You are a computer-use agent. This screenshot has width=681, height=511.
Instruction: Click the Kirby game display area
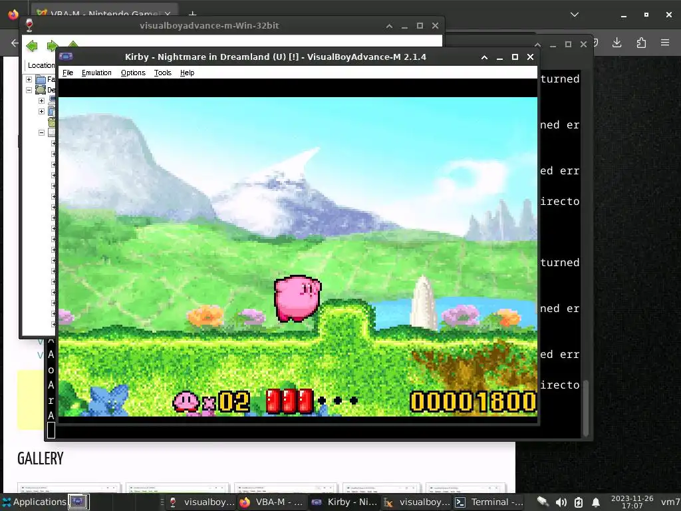297,256
